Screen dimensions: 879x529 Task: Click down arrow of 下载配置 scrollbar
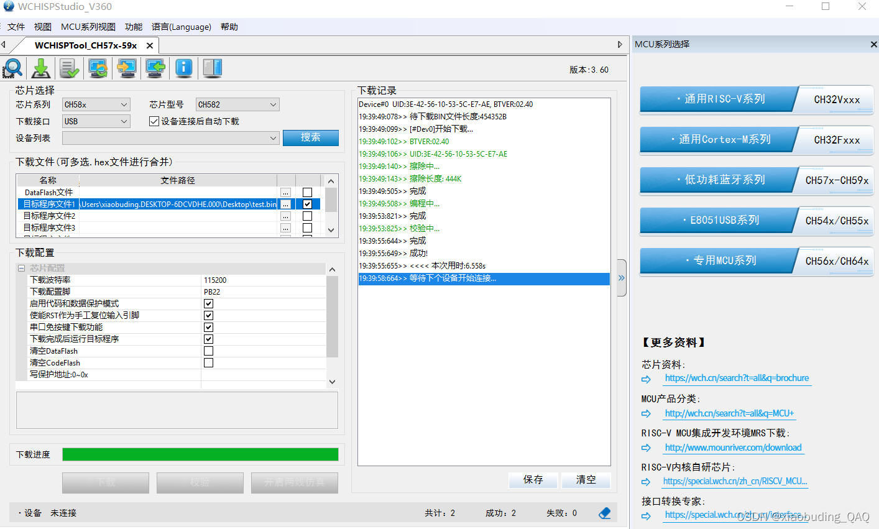[x=332, y=382]
